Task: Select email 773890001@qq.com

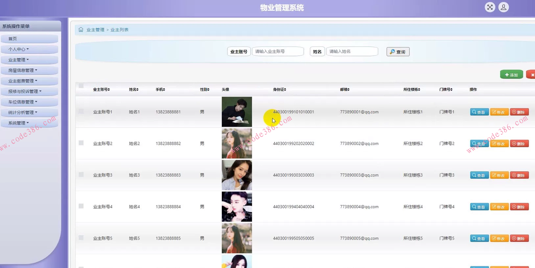Action: pyautogui.click(x=359, y=112)
